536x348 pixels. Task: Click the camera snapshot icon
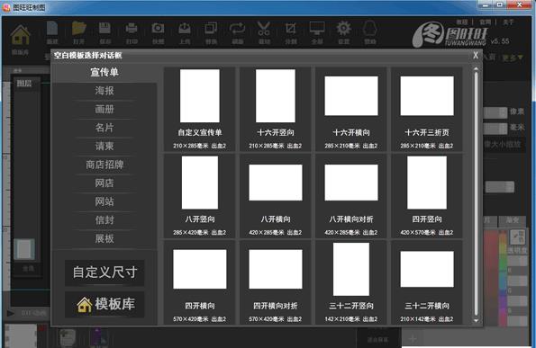click(x=158, y=29)
